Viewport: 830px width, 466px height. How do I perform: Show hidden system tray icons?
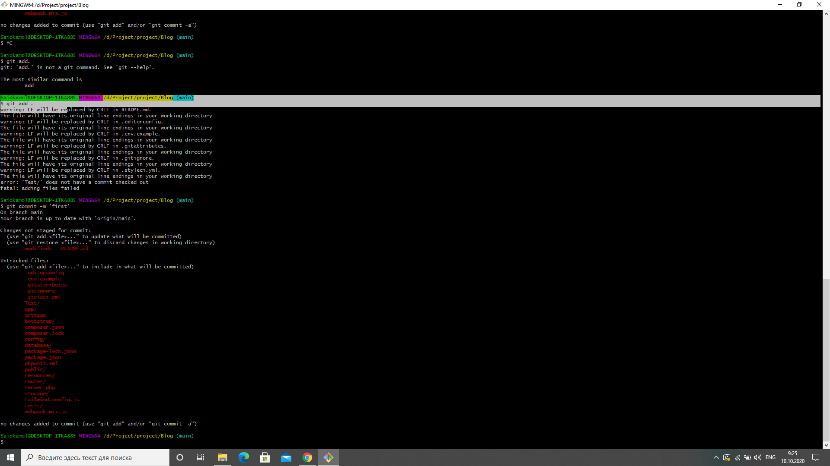716,457
